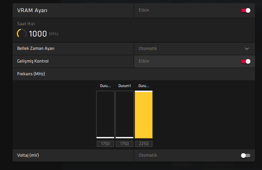The width and height of the screenshot is (262, 170).
Task: Turn off the Gelişmiş Kontrol switch
Action: tap(245, 61)
